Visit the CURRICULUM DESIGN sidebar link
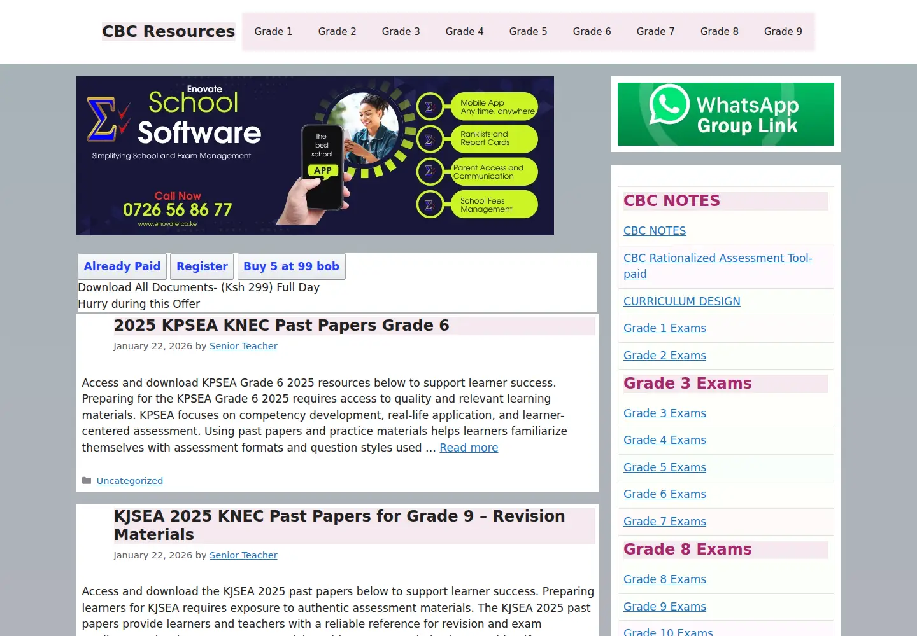Image resolution: width=917 pixels, height=636 pixels. tap(681, 301)
